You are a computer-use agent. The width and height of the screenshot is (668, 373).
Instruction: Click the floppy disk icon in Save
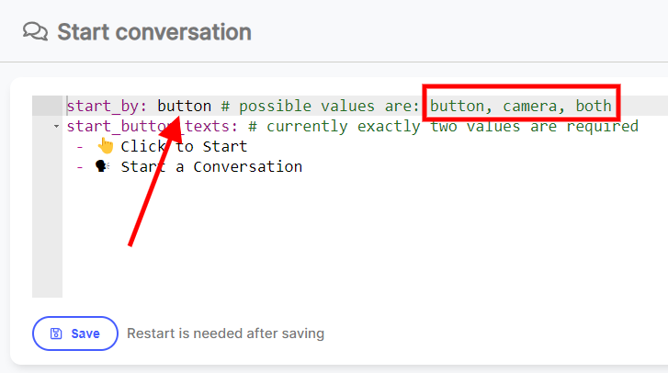pyautogui.click(x=56, y=333)
